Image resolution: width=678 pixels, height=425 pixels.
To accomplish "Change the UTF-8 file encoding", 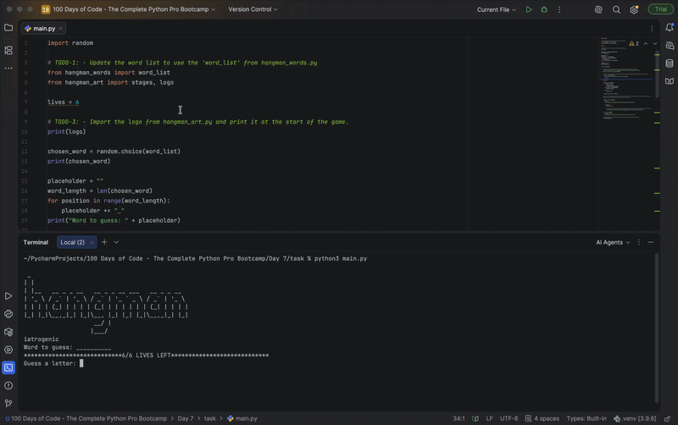I will (x=508, y=418).
